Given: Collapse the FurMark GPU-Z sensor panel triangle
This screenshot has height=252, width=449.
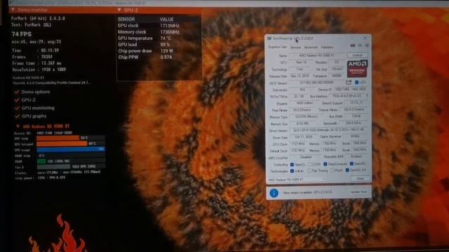Looking at the screenshot, I should pos(119,10).
